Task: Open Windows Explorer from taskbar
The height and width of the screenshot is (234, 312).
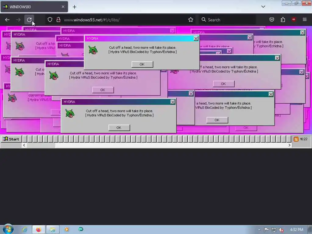Action: 52,230
